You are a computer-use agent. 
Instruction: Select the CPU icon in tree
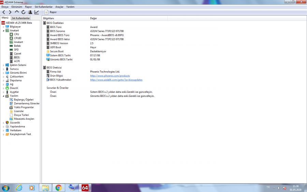11,34
